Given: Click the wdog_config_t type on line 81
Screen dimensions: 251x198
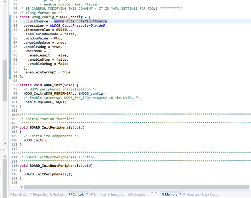Looking at the screenshot, I should (45, 17).
